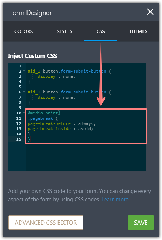
Task: Click on the page-break-before property line
Action: pyautogui.click(x=62, y=123)
